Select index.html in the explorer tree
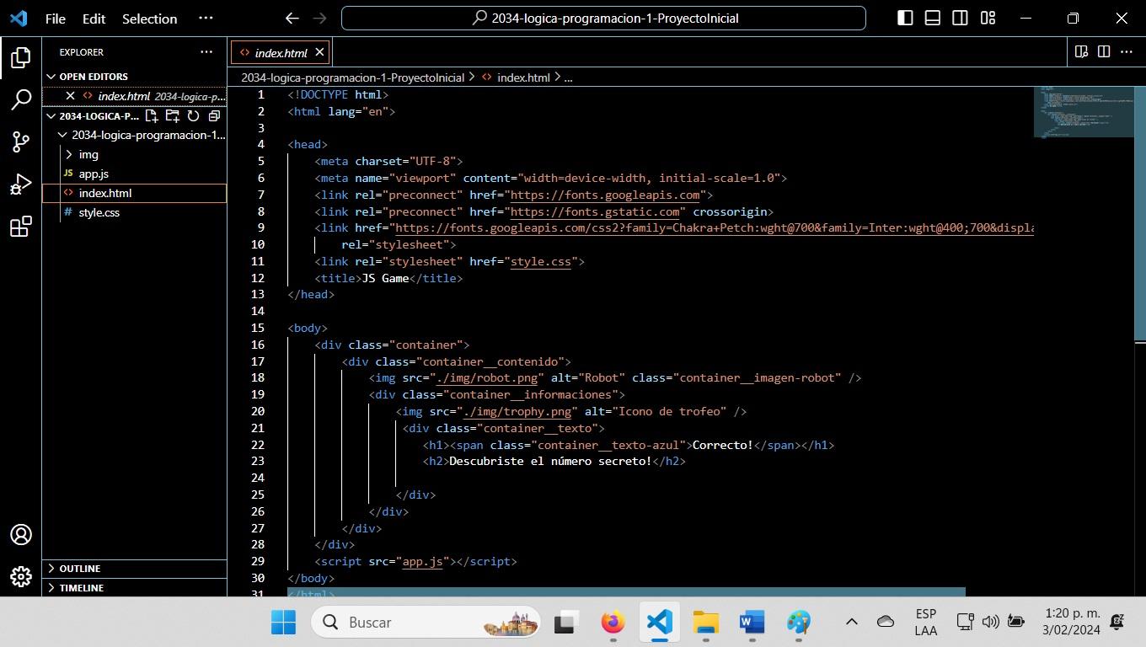The height and width of the screenshot is (647, 1146). pos(134,193)
